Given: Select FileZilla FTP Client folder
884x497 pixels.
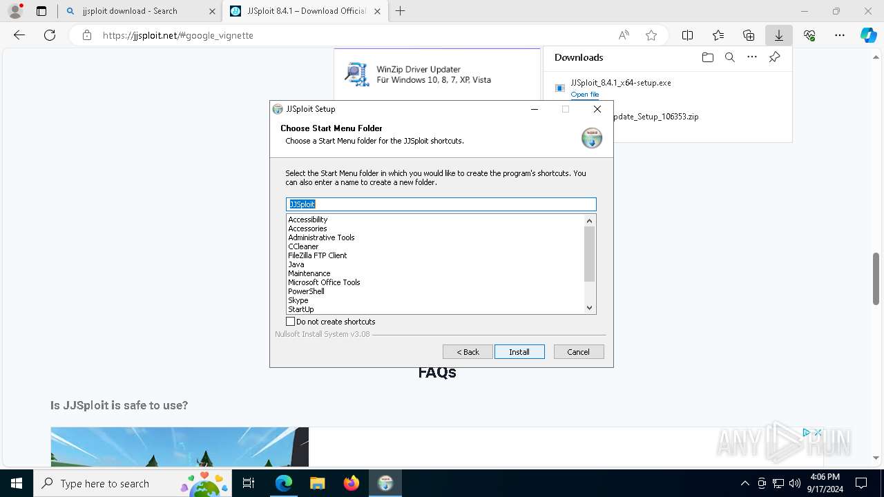Looking at the screenshot, I should click(318, 255).
